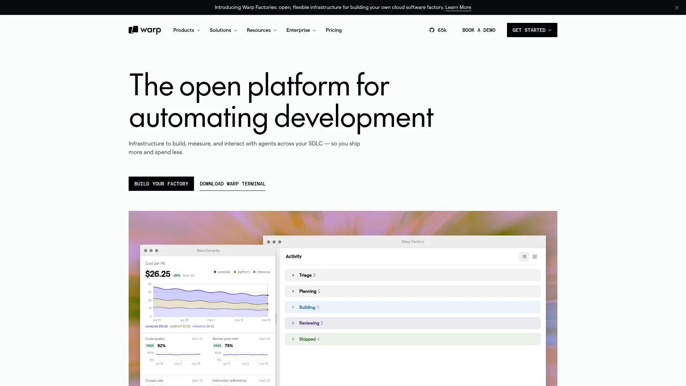This screenshot has height=386, width=686.
Task: Click the 'compute $10.40' breakdown text
Action: coord(156,326)
